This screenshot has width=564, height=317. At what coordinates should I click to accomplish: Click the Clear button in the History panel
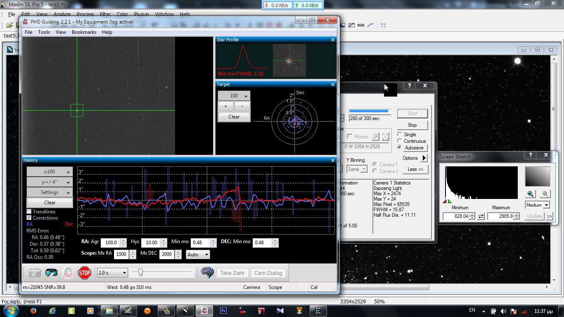[x=50, y=203]
